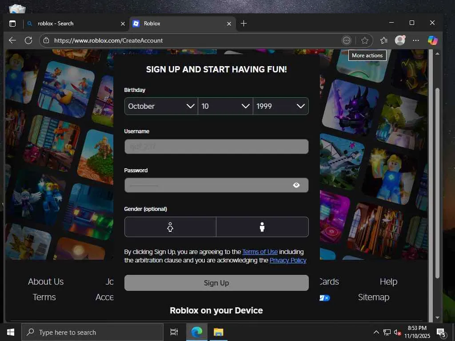Click the scrollbar down arrow
The width and height of the screenshot is (455, 341).
point(437,317)
